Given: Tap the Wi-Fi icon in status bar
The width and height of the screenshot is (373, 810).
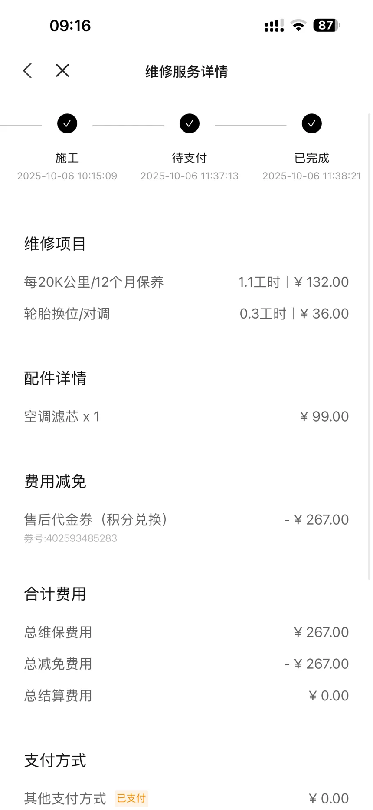Looking at the screenshot, I should tap(298, 26).
